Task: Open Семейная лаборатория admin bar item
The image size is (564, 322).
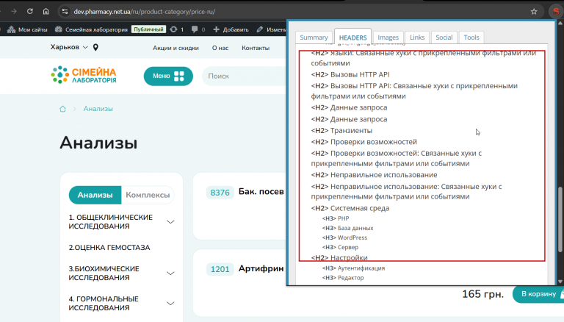Action: (x=91, y=29)
